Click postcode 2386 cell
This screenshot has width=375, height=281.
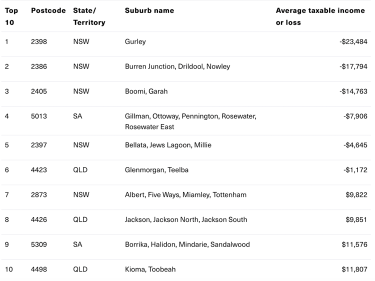pos(39,66)
